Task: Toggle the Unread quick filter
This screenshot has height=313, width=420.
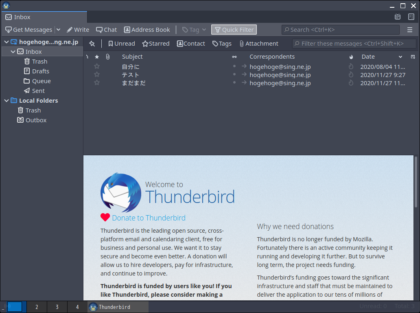Action: point(121,44)
